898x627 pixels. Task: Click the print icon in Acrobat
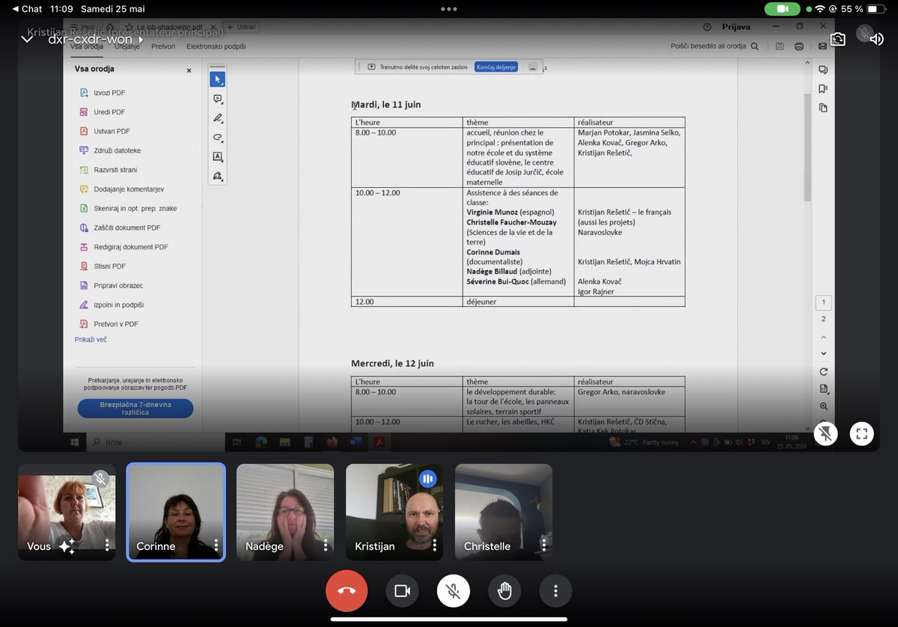799,46
